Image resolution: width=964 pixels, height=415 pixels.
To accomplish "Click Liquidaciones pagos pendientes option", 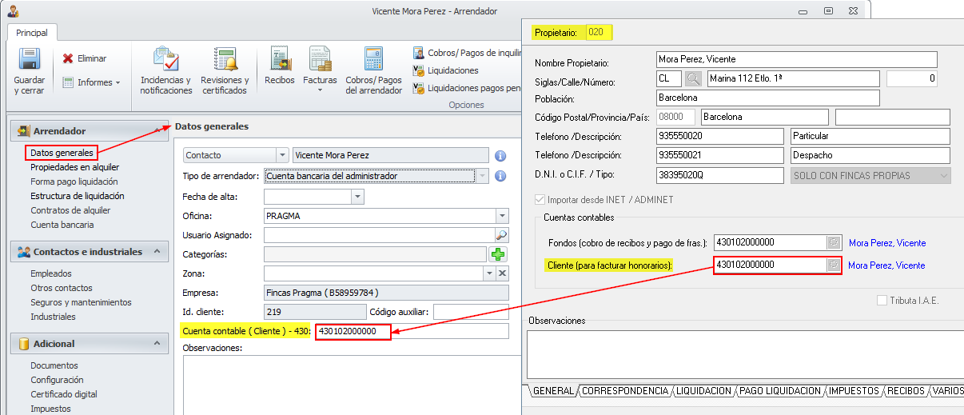I will [467, 88].
